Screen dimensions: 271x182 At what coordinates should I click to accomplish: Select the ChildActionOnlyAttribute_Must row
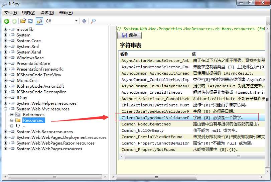point(192,105)
